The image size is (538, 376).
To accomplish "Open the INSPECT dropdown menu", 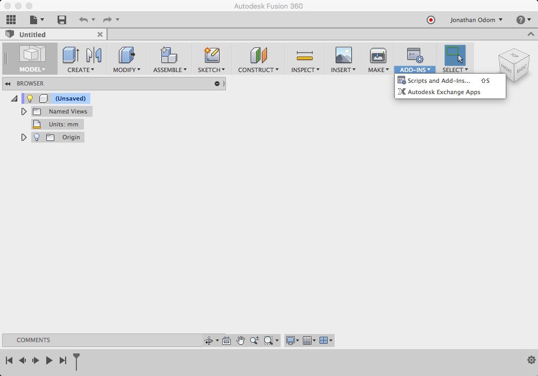I will pyautogui.click(x=306, y=69).
